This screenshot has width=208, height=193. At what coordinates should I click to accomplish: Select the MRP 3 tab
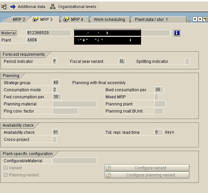click(44, 20)
